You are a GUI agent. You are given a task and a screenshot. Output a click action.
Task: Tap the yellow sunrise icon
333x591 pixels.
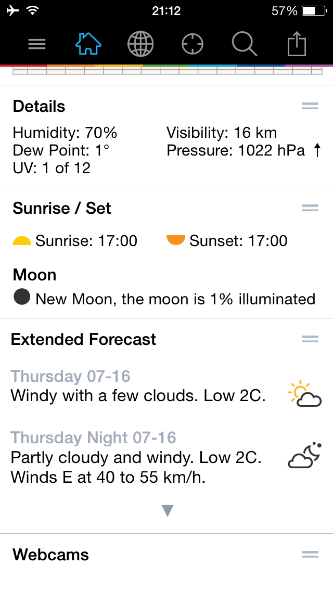[x=22, y=241]
